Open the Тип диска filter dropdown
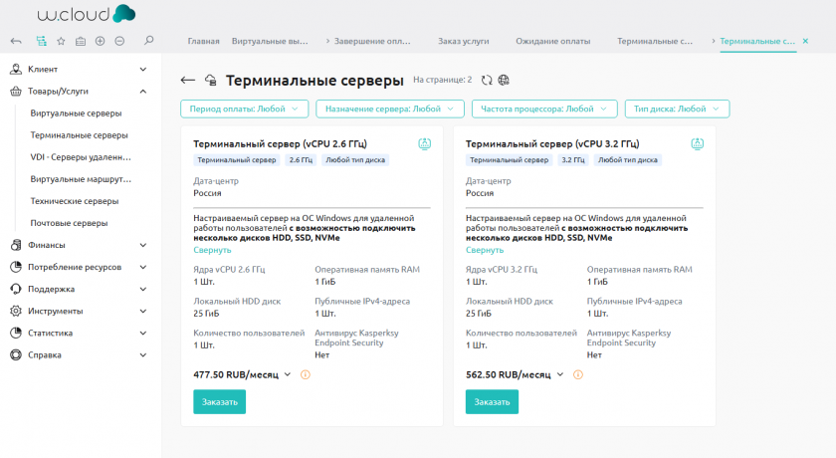Viewport: 836px width, 458px height. pos(677,109)
